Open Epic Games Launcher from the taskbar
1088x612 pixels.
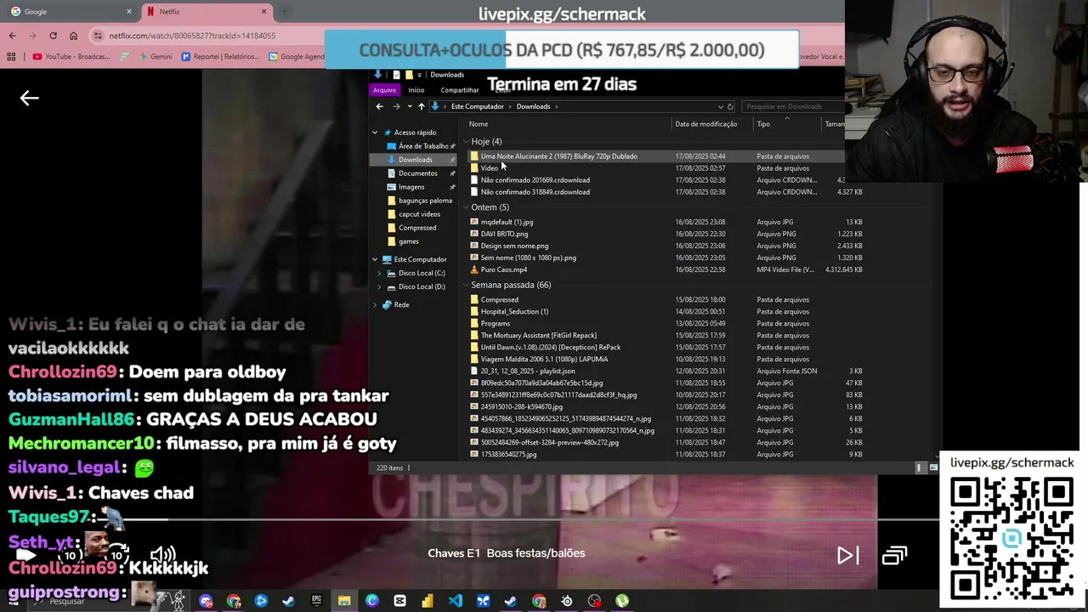click(316, 601)
